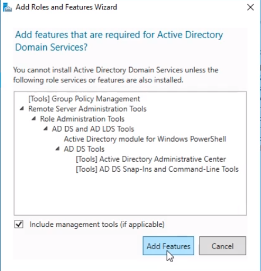Select AD DS Snap-Ins and Command-Line Tools
The image size is (261, 271).
(157, 169)
